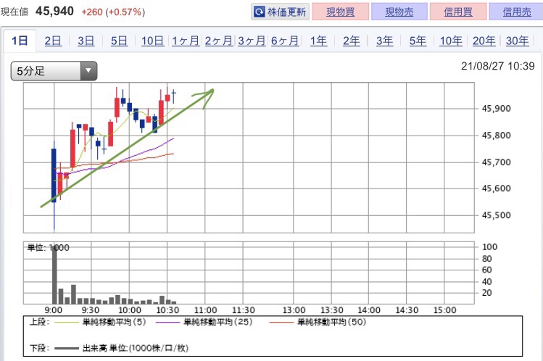Viewport: 543px width, 361px height.
Task: Switch to the 5日 period
Action: point(119,41)
